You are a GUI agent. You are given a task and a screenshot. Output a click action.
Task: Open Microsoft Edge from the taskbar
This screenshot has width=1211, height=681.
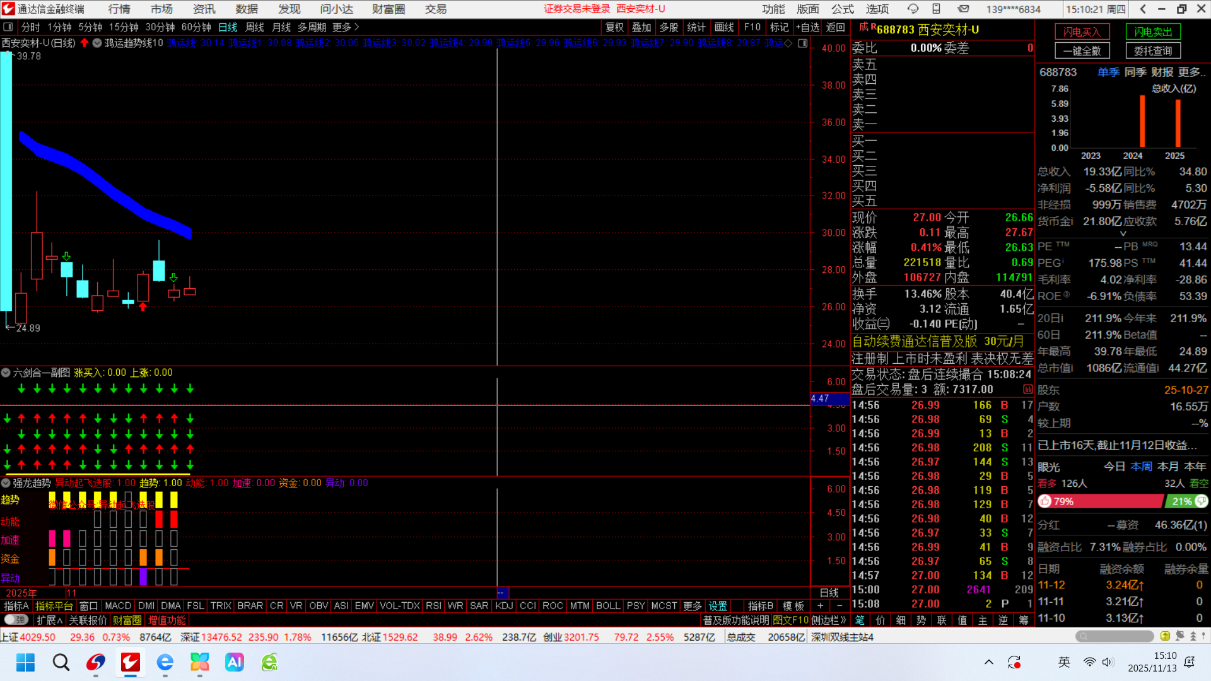click(x=165, y=662)
